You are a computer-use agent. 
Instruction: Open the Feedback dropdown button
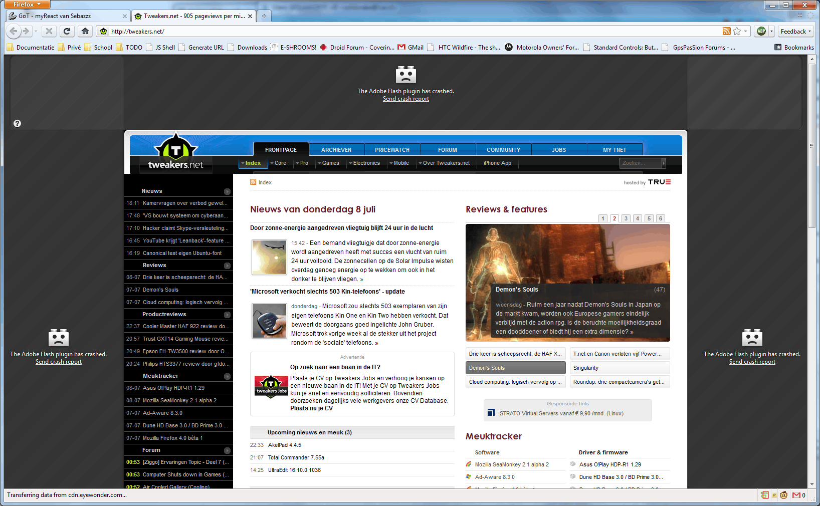[795, 31]
